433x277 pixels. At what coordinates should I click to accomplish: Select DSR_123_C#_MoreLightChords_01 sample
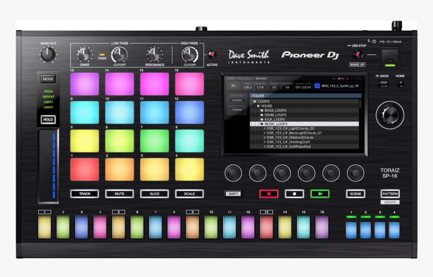coord(304,133)
